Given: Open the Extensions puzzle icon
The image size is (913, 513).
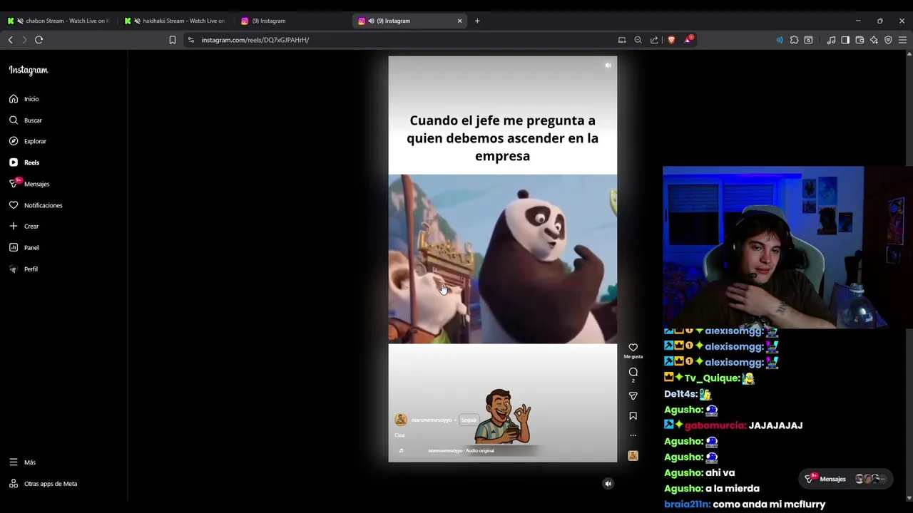Looking at the screenshot, I should pyautogui.click(x=794, y=40).
